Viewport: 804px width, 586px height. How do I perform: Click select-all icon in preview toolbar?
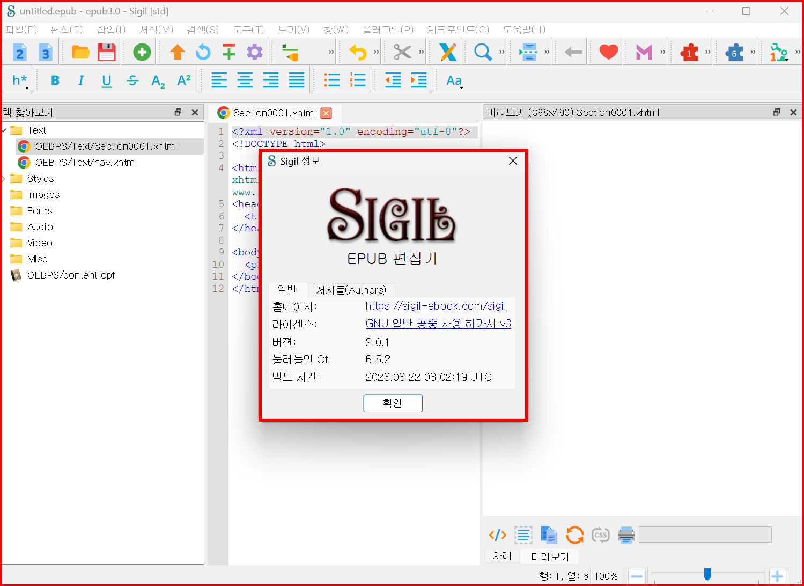point(523,535)
